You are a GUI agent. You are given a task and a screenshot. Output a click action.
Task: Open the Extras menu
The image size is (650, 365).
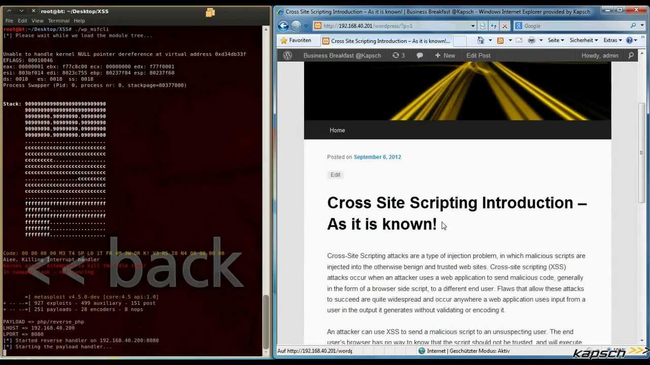[x=612, y=40]
